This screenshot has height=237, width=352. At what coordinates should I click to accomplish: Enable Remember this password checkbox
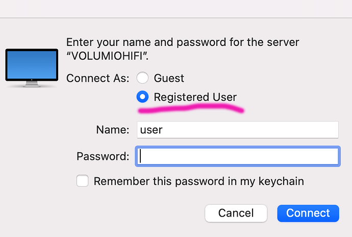point(83,181)
